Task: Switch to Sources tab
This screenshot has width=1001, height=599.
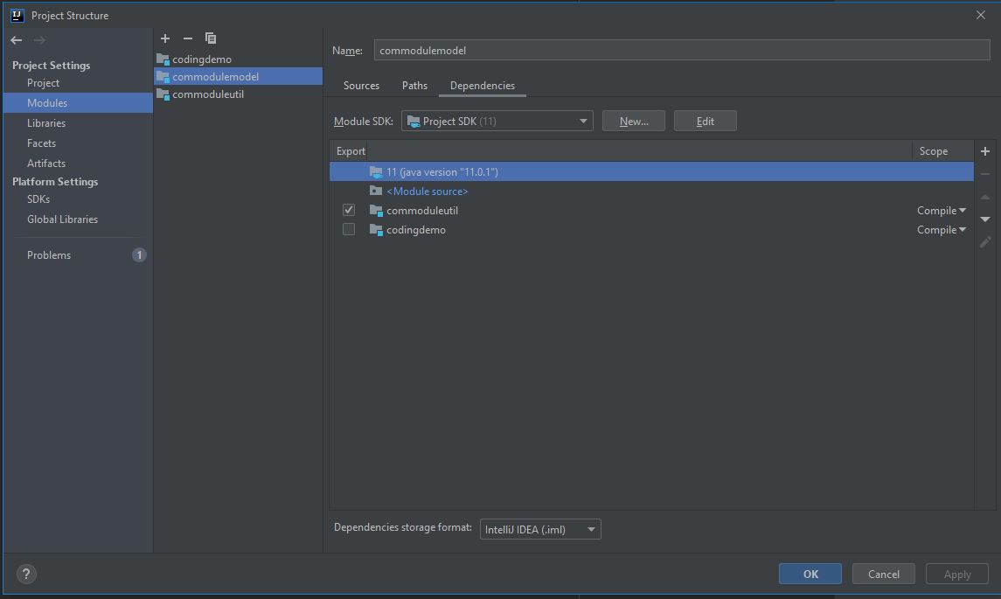Action: click(x=361, y=86)
